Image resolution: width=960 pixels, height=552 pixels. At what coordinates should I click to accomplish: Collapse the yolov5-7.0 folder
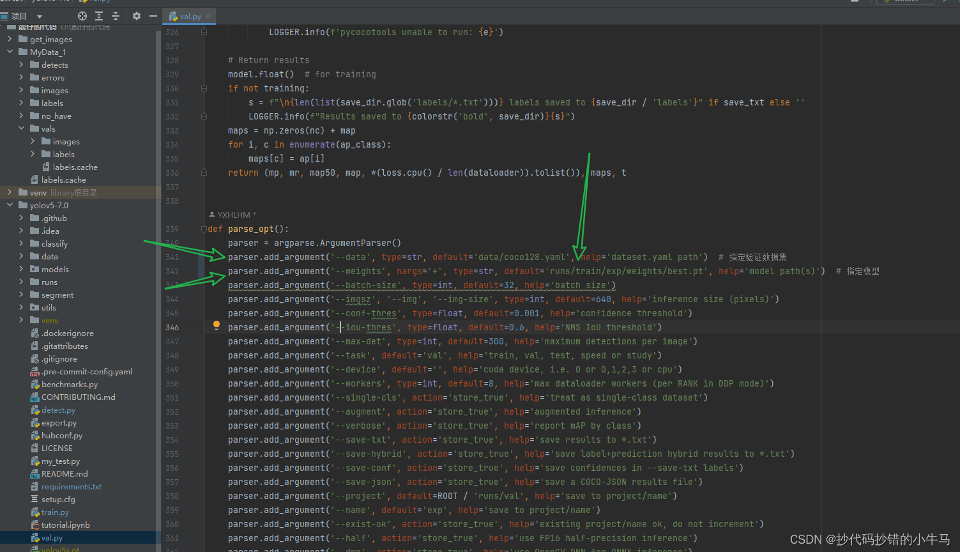coord(10,205)
